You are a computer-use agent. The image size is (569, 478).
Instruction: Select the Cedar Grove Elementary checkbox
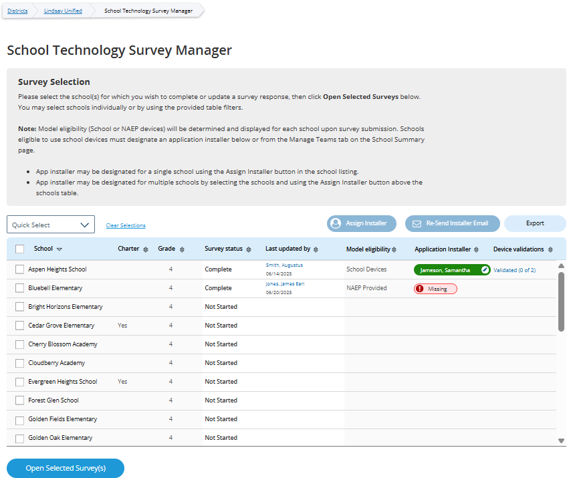point(19,326)
